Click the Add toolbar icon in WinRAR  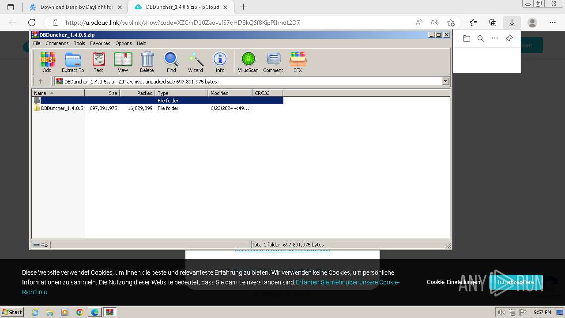[x=47, y=62]
